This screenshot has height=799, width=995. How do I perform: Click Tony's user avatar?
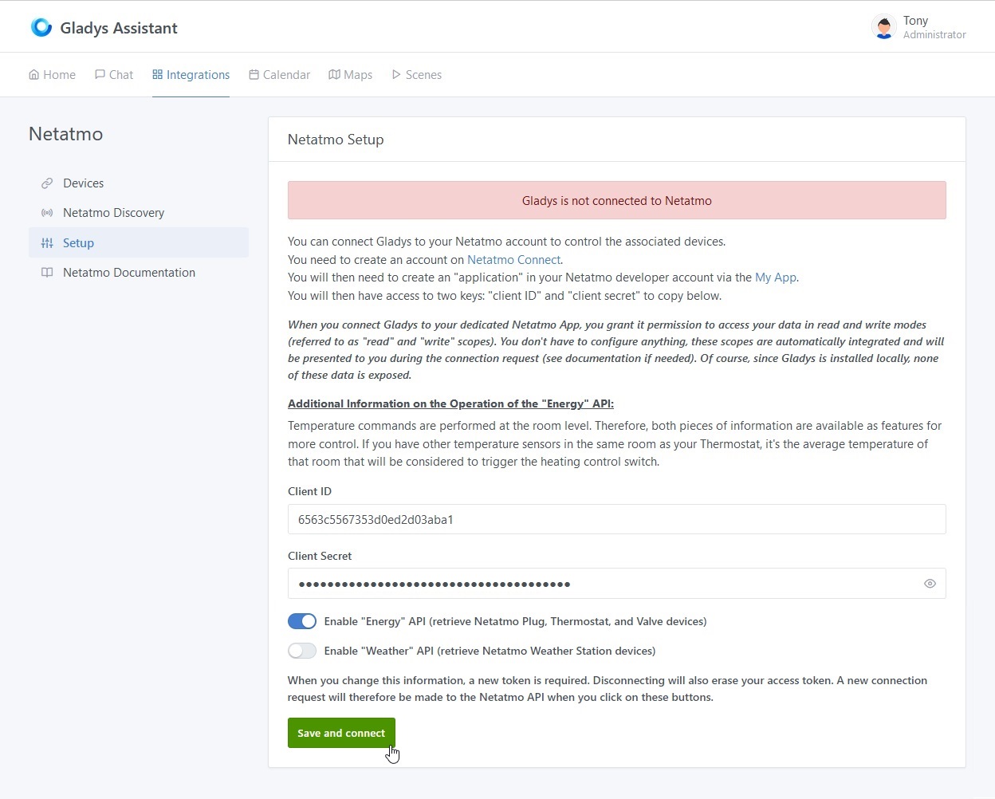(883, 27)
